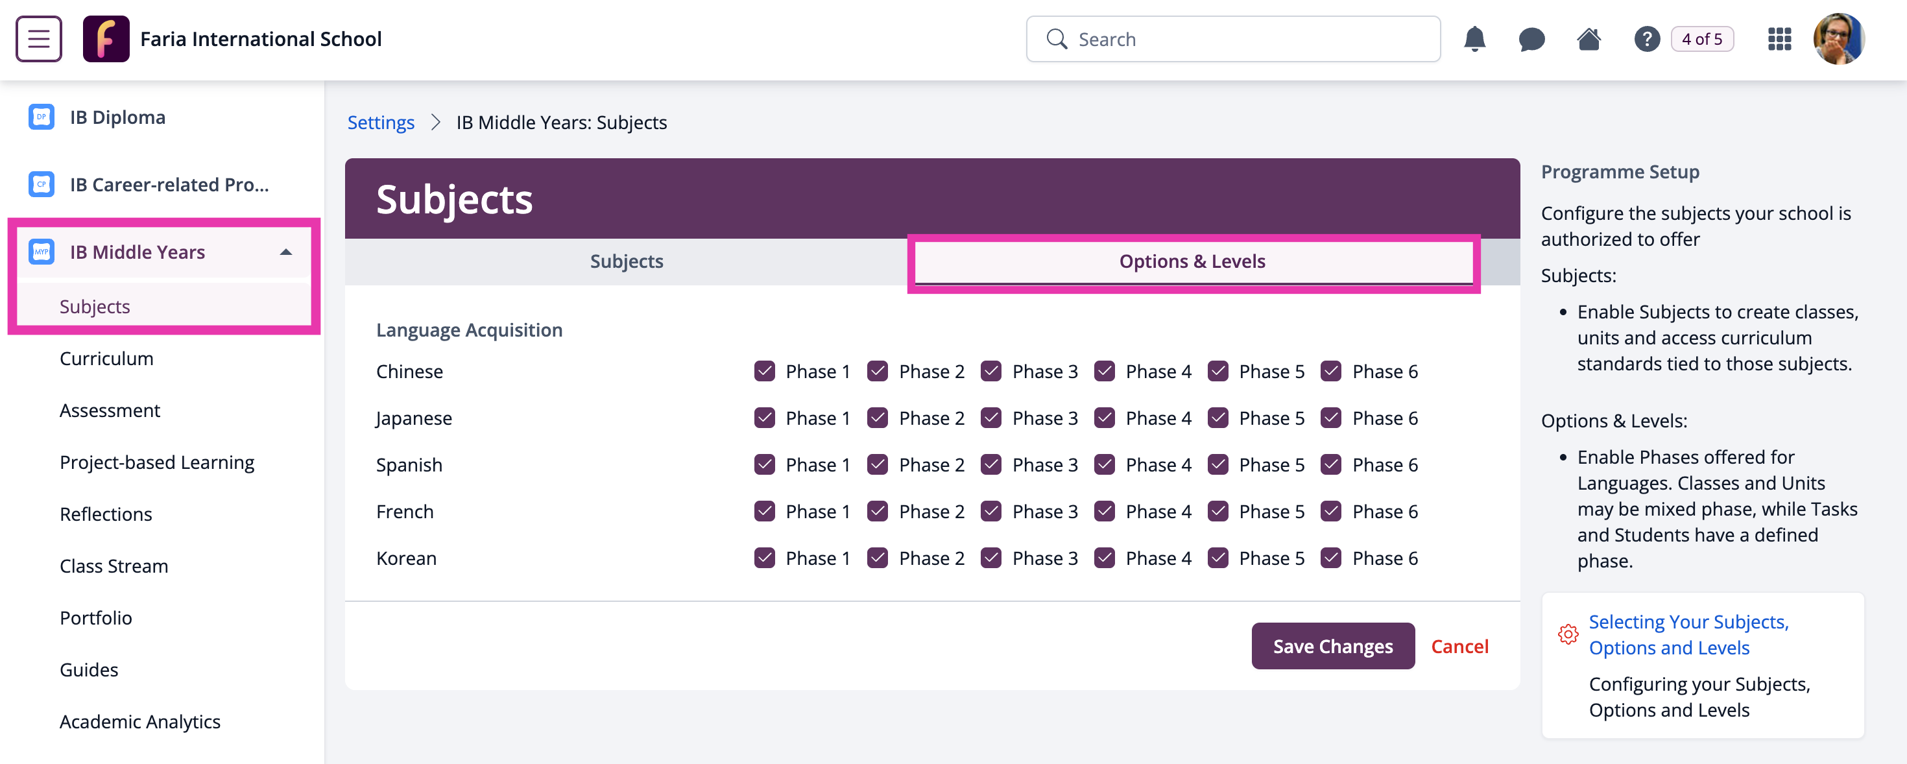Click the Korean subject label
1907x764 pixels.
[x=407, y=558]
